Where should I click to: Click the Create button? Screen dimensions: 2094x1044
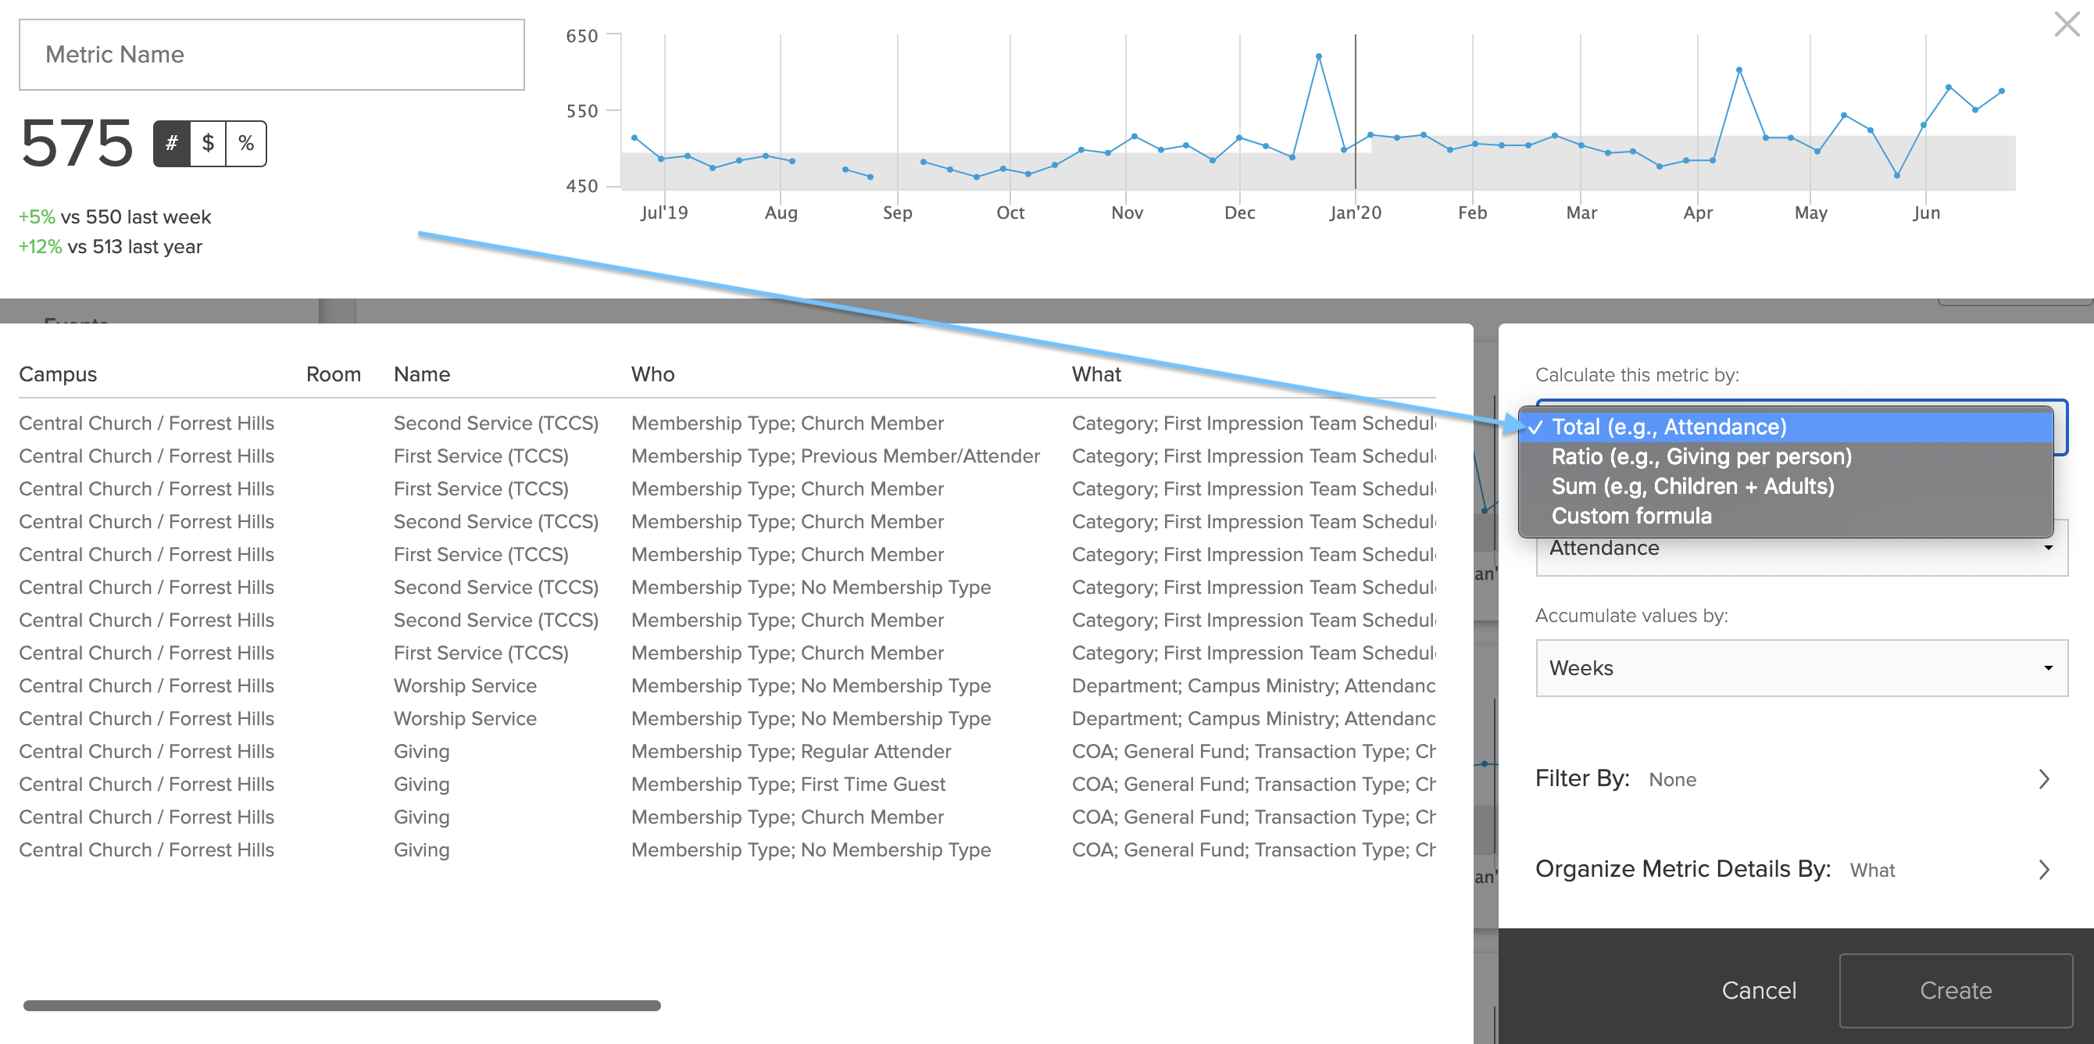[x=1956, y=990]
